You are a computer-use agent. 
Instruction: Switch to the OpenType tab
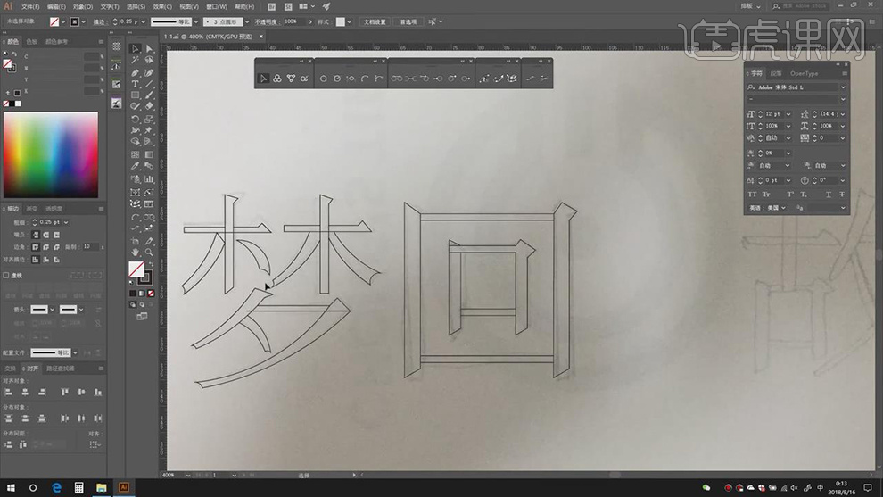coord(804,73)
